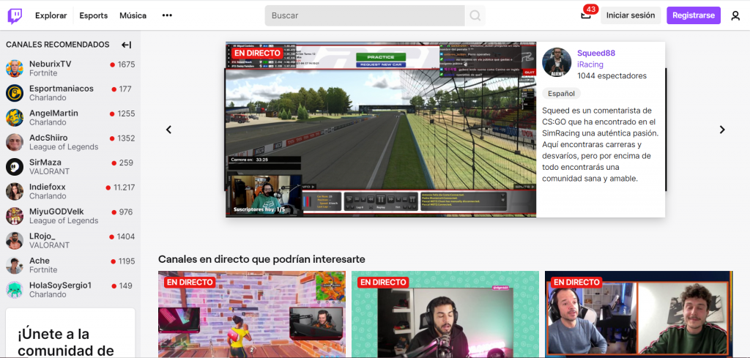Open Música in top navigation
The image size is (750, 358).
pyautogui.click(x=133, y=15)
